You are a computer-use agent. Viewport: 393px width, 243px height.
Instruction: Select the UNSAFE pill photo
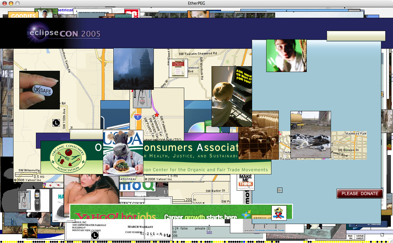40,90
